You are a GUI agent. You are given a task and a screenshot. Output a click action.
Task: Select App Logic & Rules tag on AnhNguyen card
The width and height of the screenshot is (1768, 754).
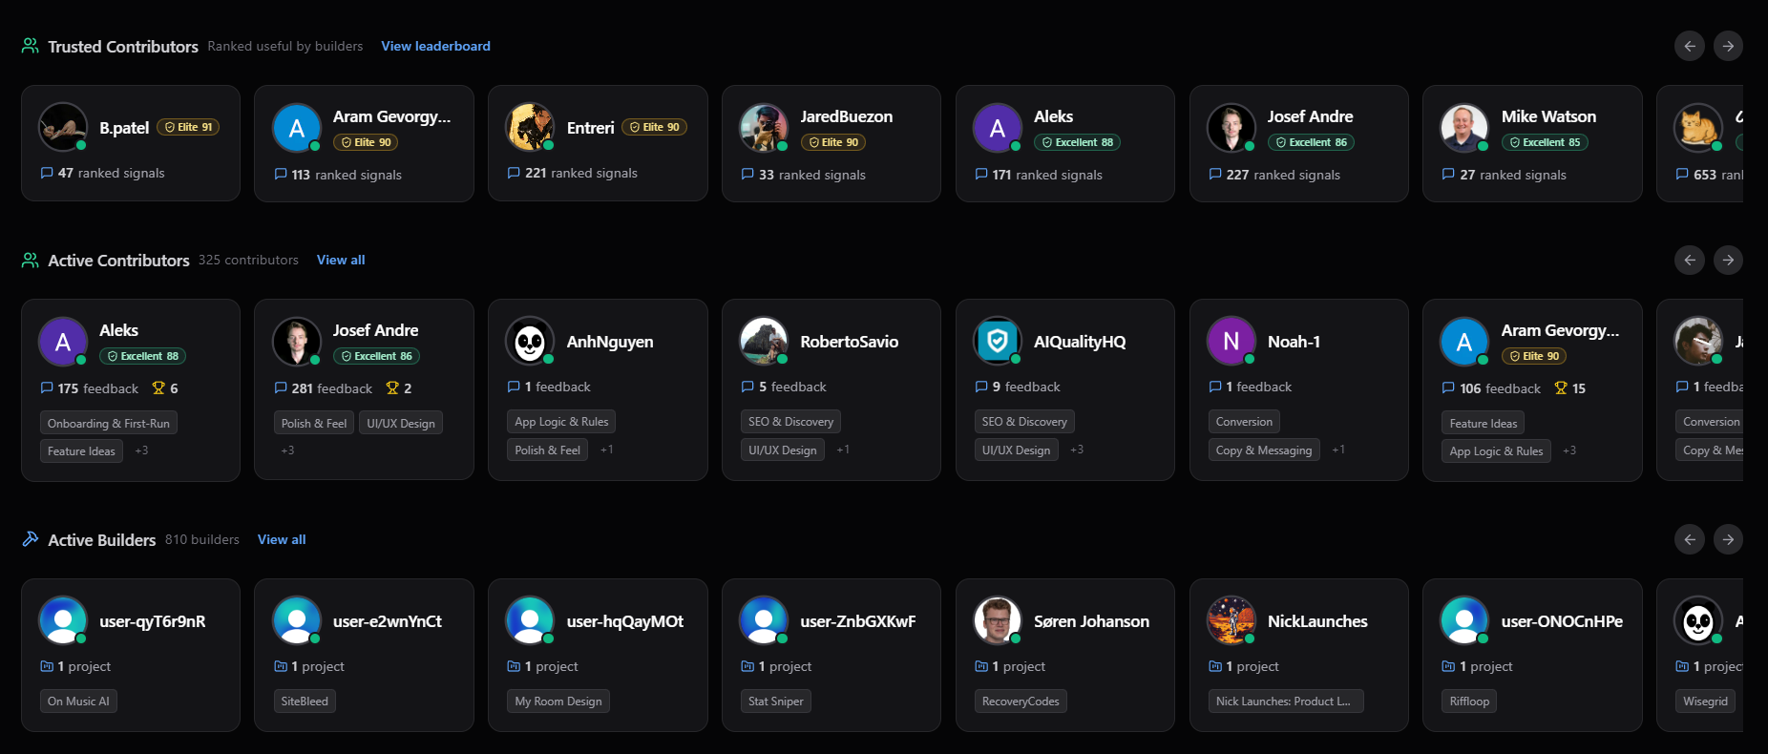(x=561, y=421)
